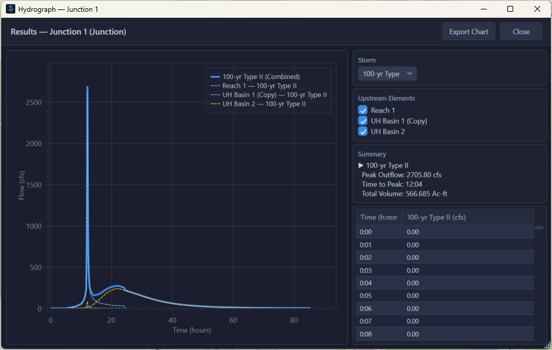552x350 pixels.
Task: Uncheck the Reach 1 upstream element
Action: 363,110
